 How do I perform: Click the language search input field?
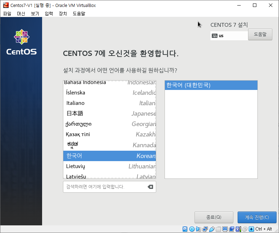click(110, 187)
